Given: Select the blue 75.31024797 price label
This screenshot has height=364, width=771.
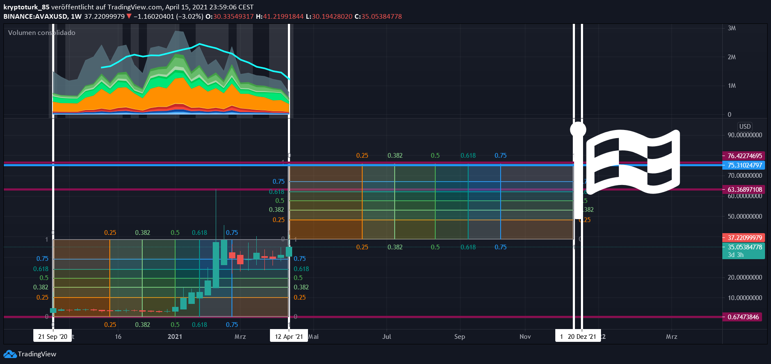Looking at the screenshot, I should pos(745,165).
